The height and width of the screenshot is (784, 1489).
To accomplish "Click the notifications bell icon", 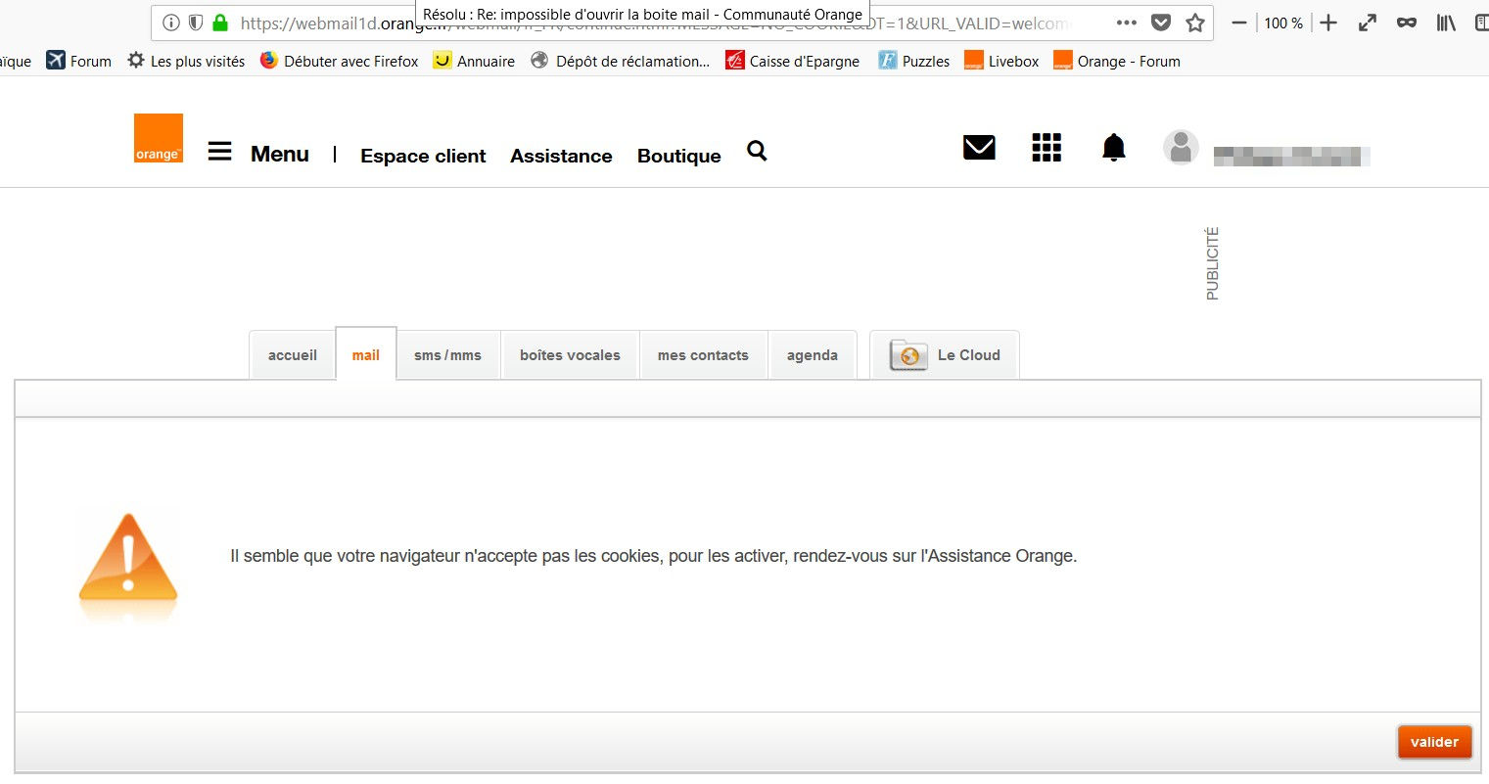I will tap(1113, 148).
